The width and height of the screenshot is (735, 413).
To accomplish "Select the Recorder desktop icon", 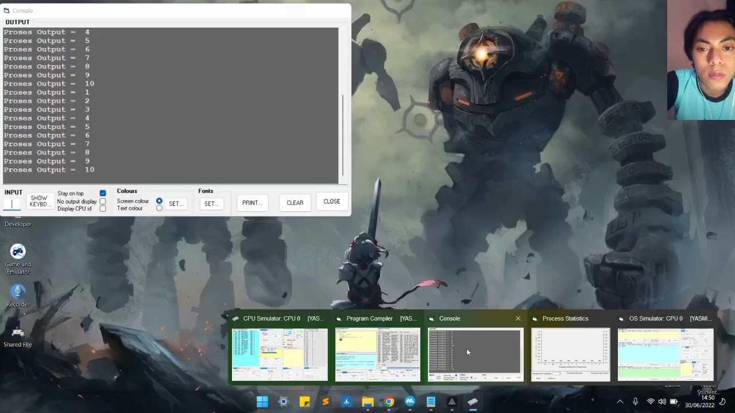I will 18,296.
